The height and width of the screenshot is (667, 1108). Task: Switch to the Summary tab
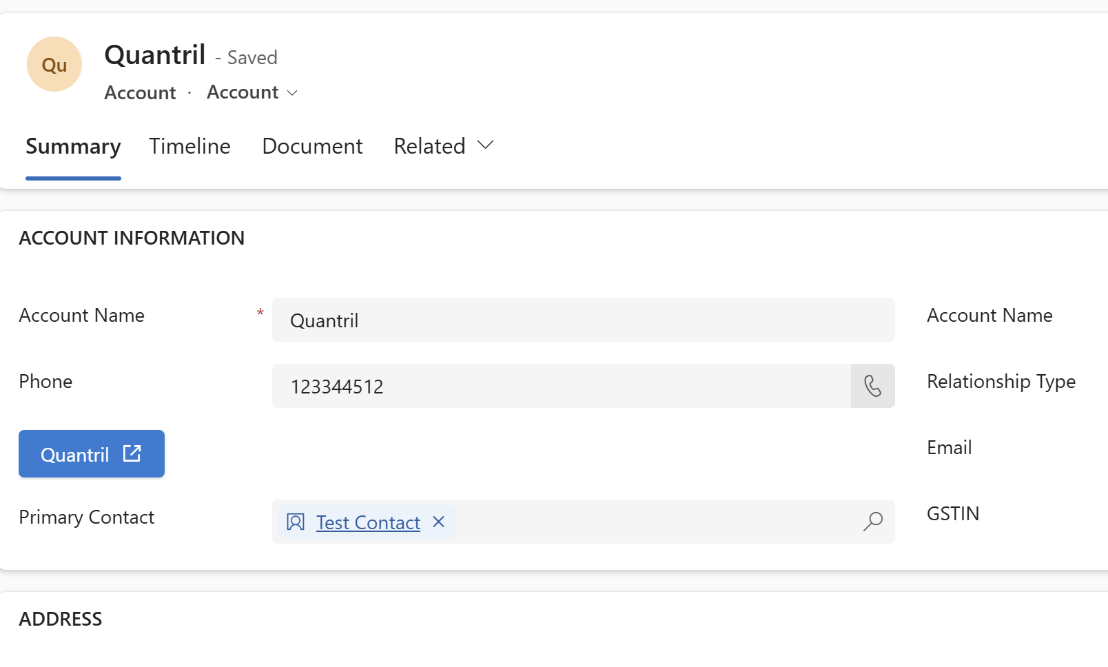73,146
